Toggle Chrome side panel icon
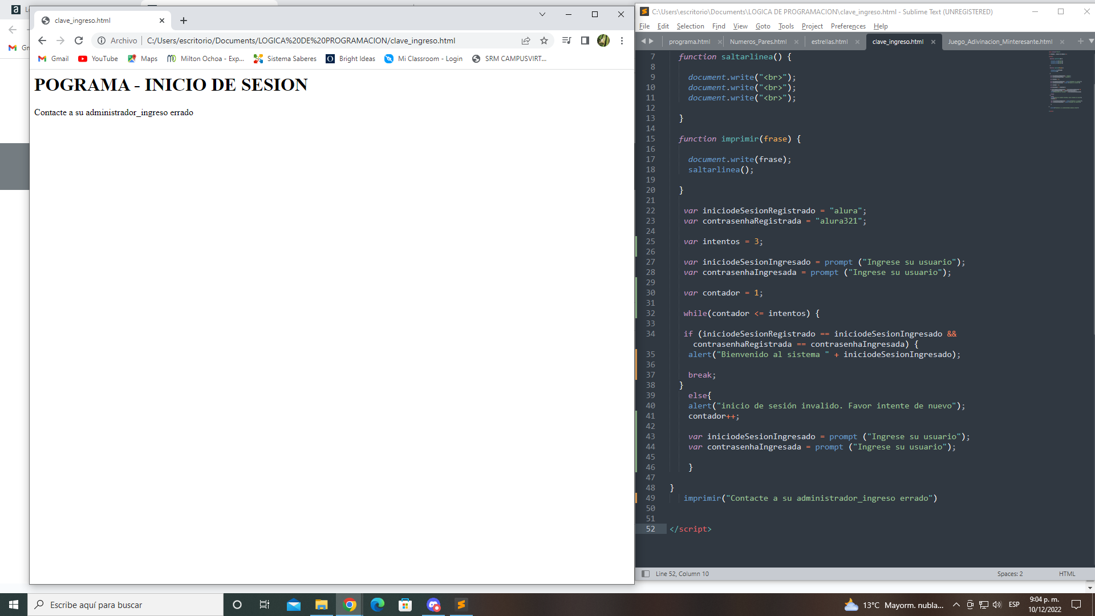The image size is (1095, 616). 585,40
